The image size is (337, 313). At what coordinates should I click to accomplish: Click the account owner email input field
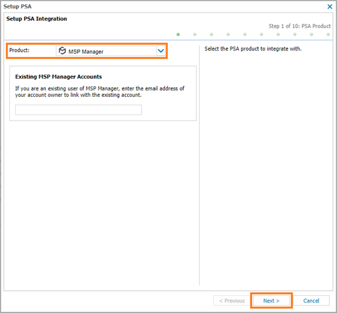(x=79, y=110)
